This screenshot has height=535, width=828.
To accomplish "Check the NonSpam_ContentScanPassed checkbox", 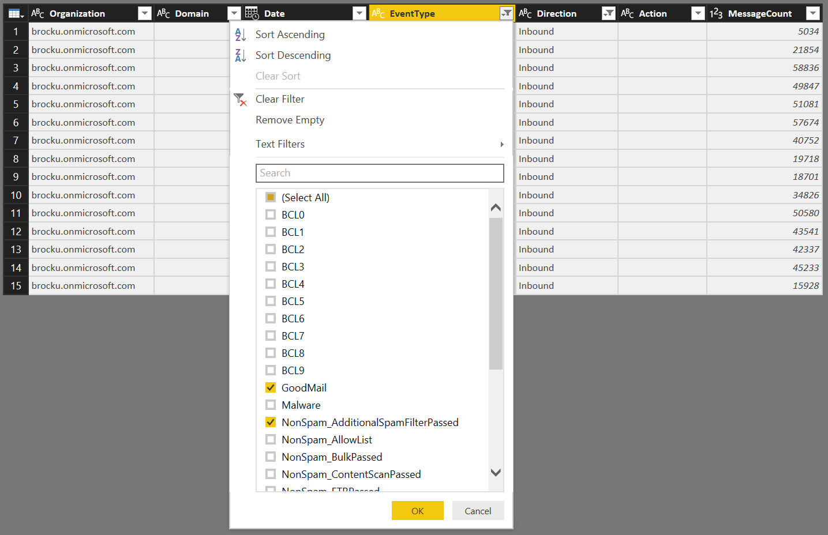I will (x=271, y=474).
